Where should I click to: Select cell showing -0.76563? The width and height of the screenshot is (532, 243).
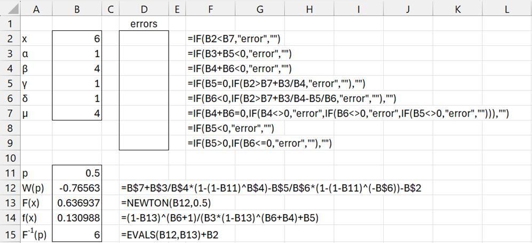(x=77, y=188)
